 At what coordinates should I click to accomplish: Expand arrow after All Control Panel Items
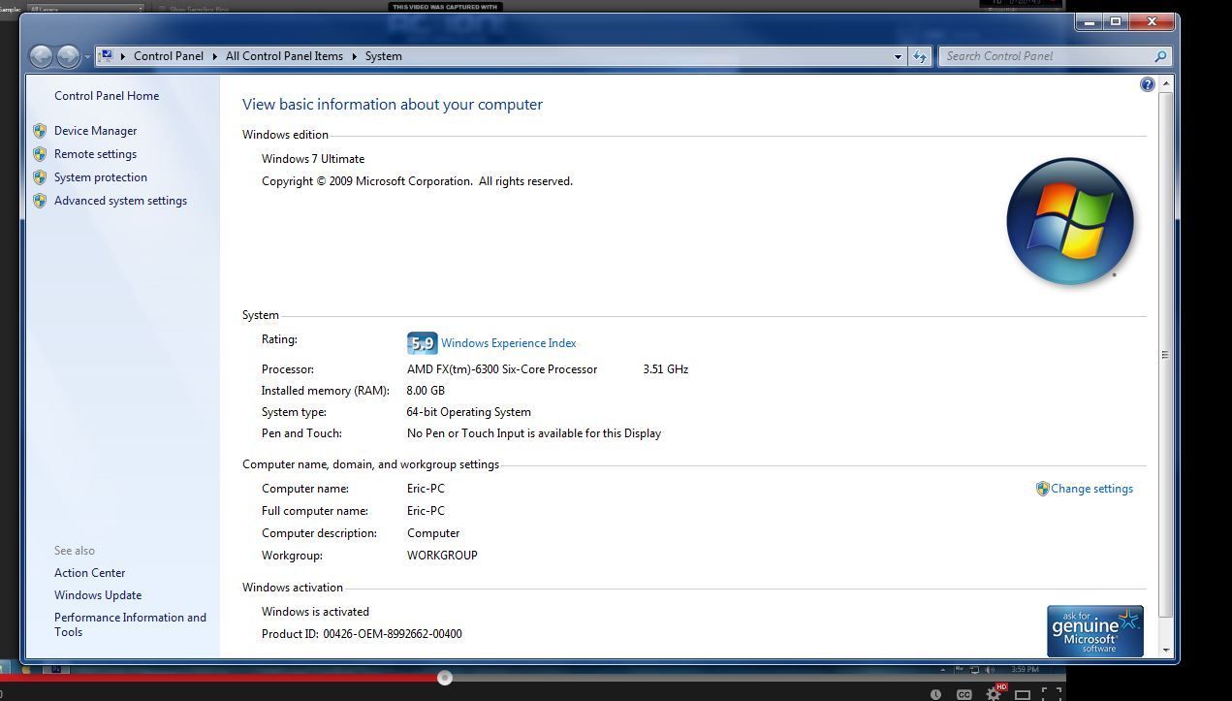354,56
